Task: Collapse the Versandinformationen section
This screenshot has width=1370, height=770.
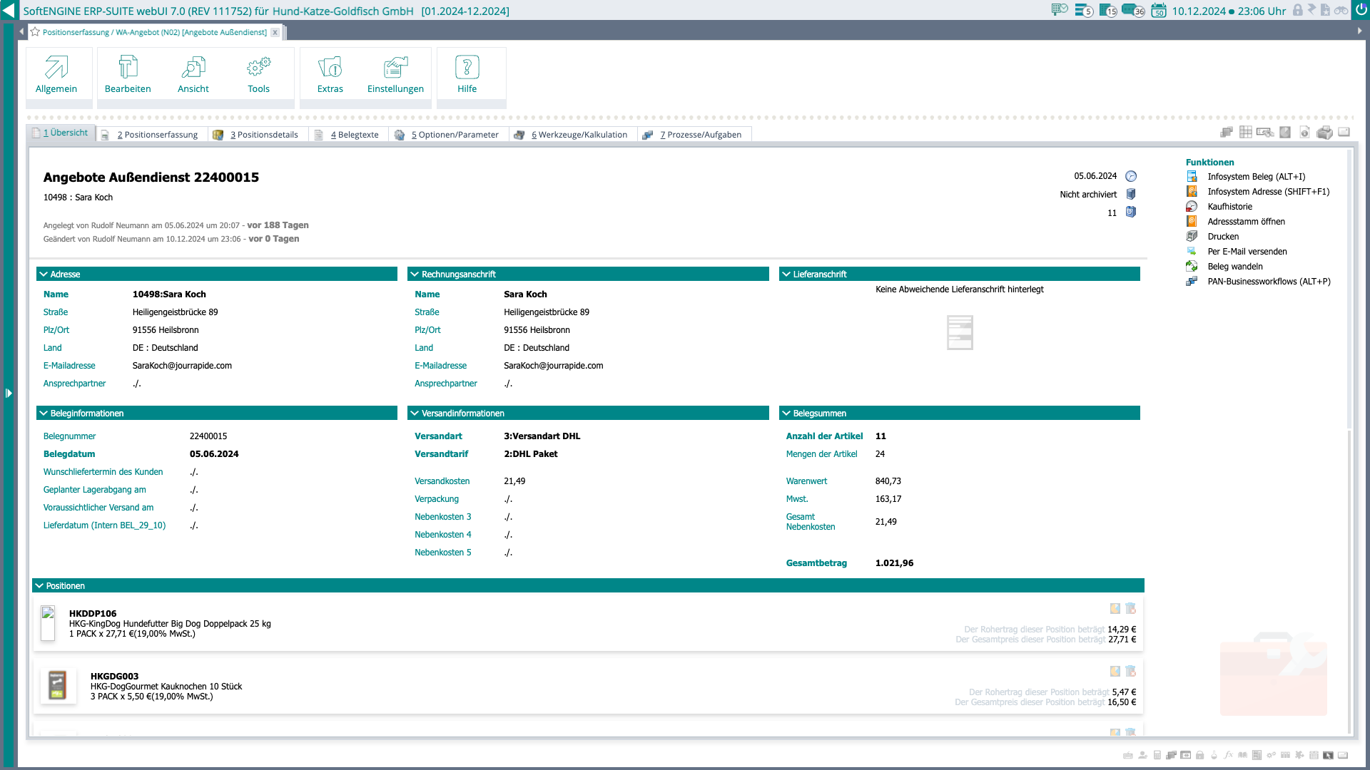Action: pyautogui.click(x=415, y=414)
